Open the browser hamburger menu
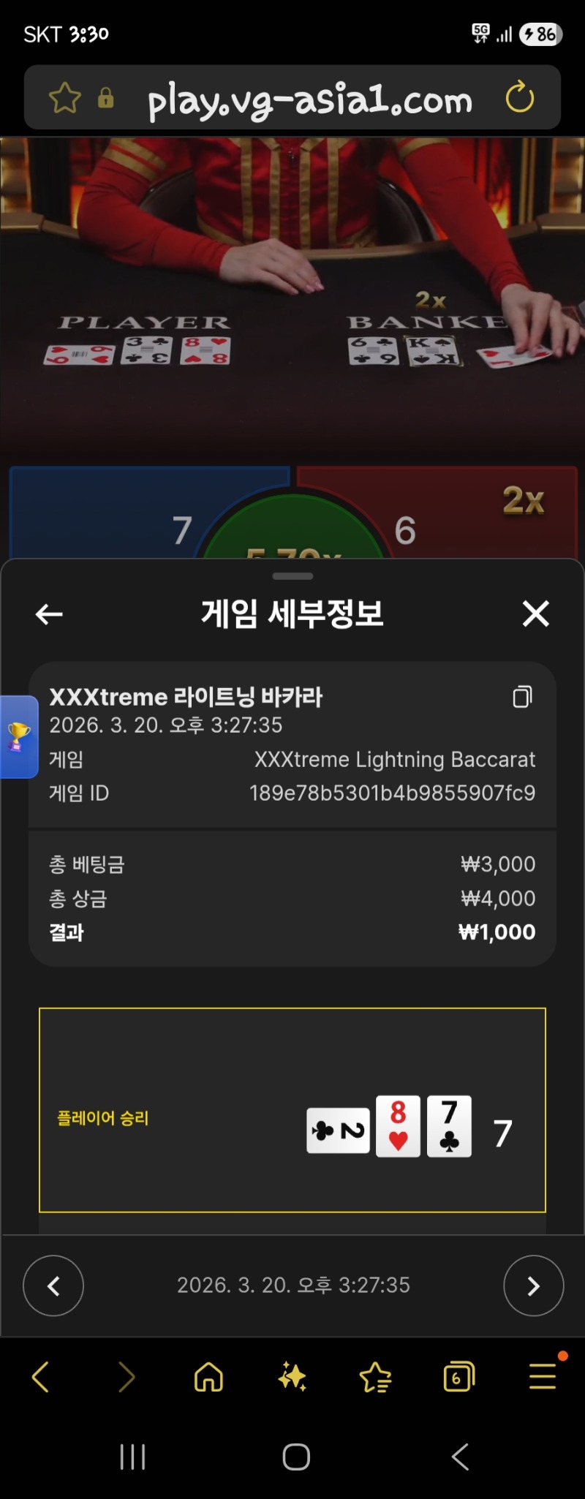This screenshot has width=585, height=1499. (x=543, y=1376)
